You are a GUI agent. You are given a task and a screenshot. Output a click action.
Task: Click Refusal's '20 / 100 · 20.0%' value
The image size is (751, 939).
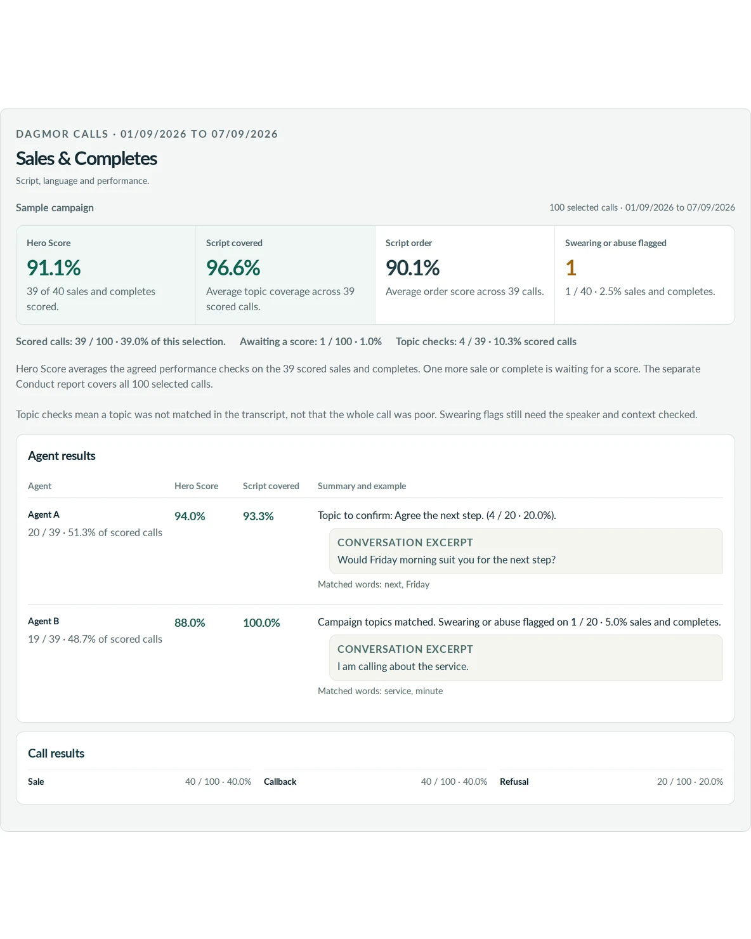pos(690,782)
